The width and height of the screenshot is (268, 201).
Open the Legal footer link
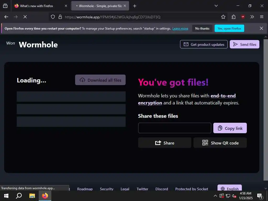tap(125, 189)
